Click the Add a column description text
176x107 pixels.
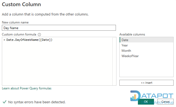45,14
